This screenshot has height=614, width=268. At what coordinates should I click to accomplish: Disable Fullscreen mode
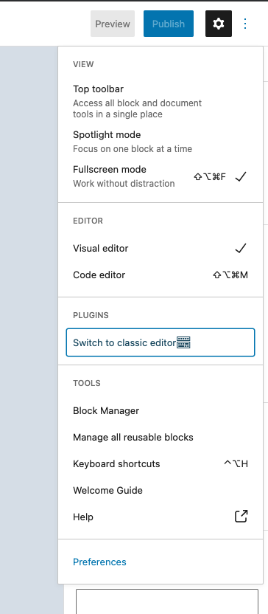click(x=161, y=176)
